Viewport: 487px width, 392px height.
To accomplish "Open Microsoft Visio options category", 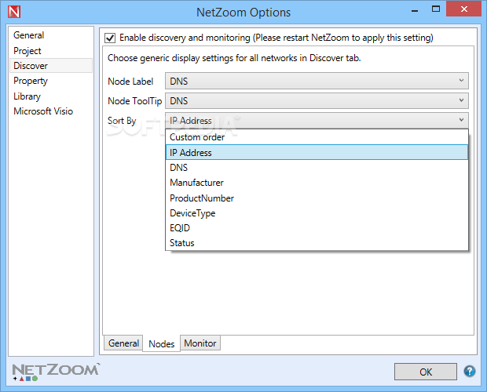I will point(51,111).
